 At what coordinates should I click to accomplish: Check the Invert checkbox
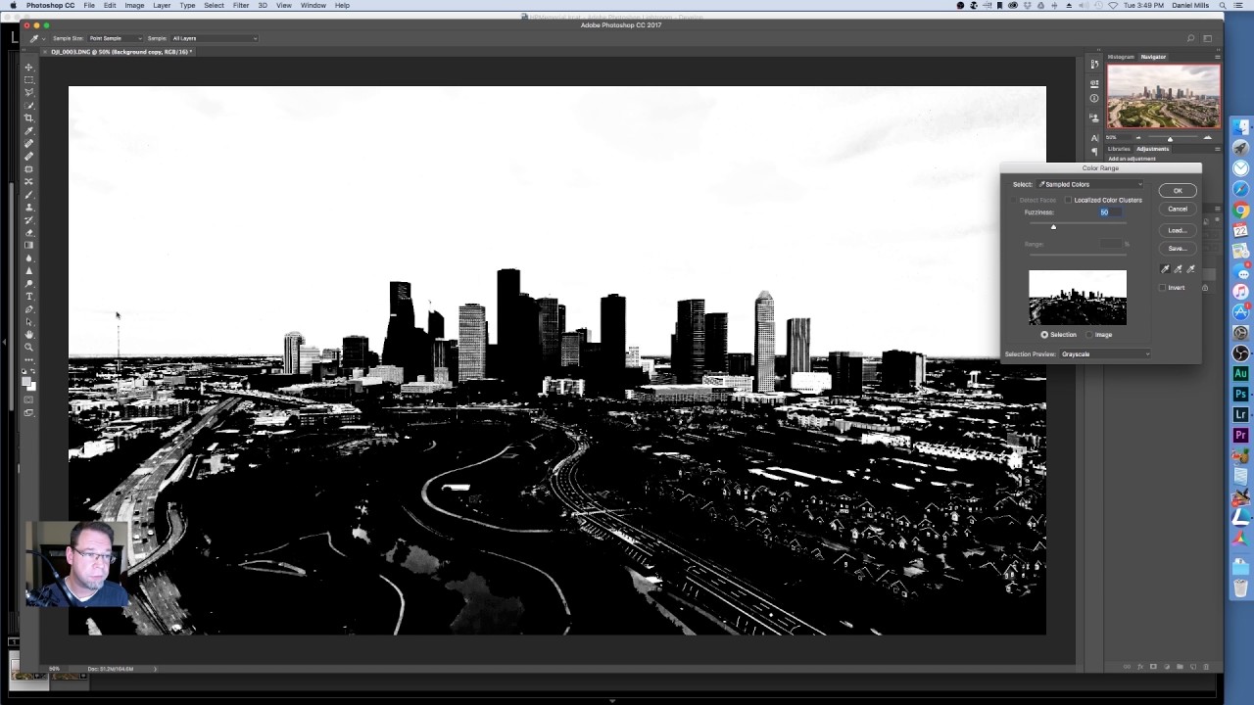[x=1163, y=288]
